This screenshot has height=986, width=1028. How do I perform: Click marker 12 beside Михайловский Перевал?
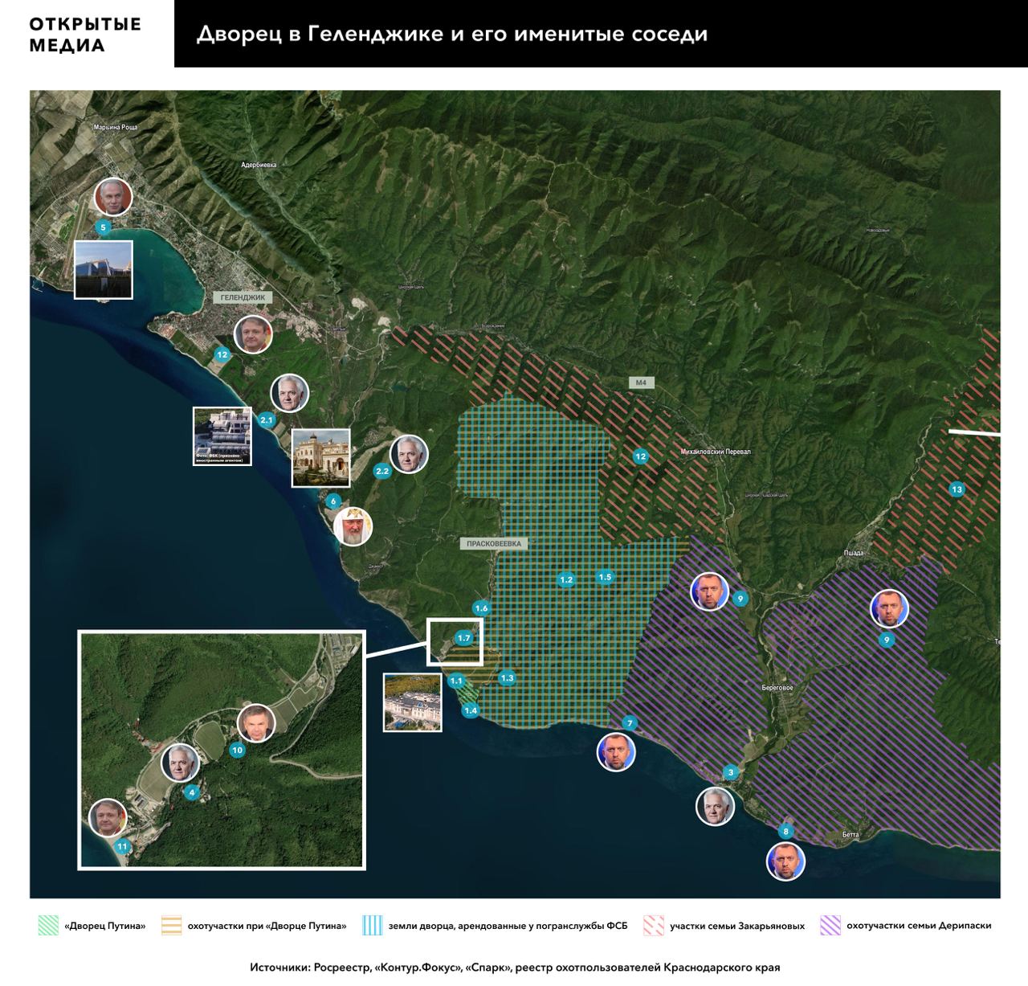[x=640, y=456]
